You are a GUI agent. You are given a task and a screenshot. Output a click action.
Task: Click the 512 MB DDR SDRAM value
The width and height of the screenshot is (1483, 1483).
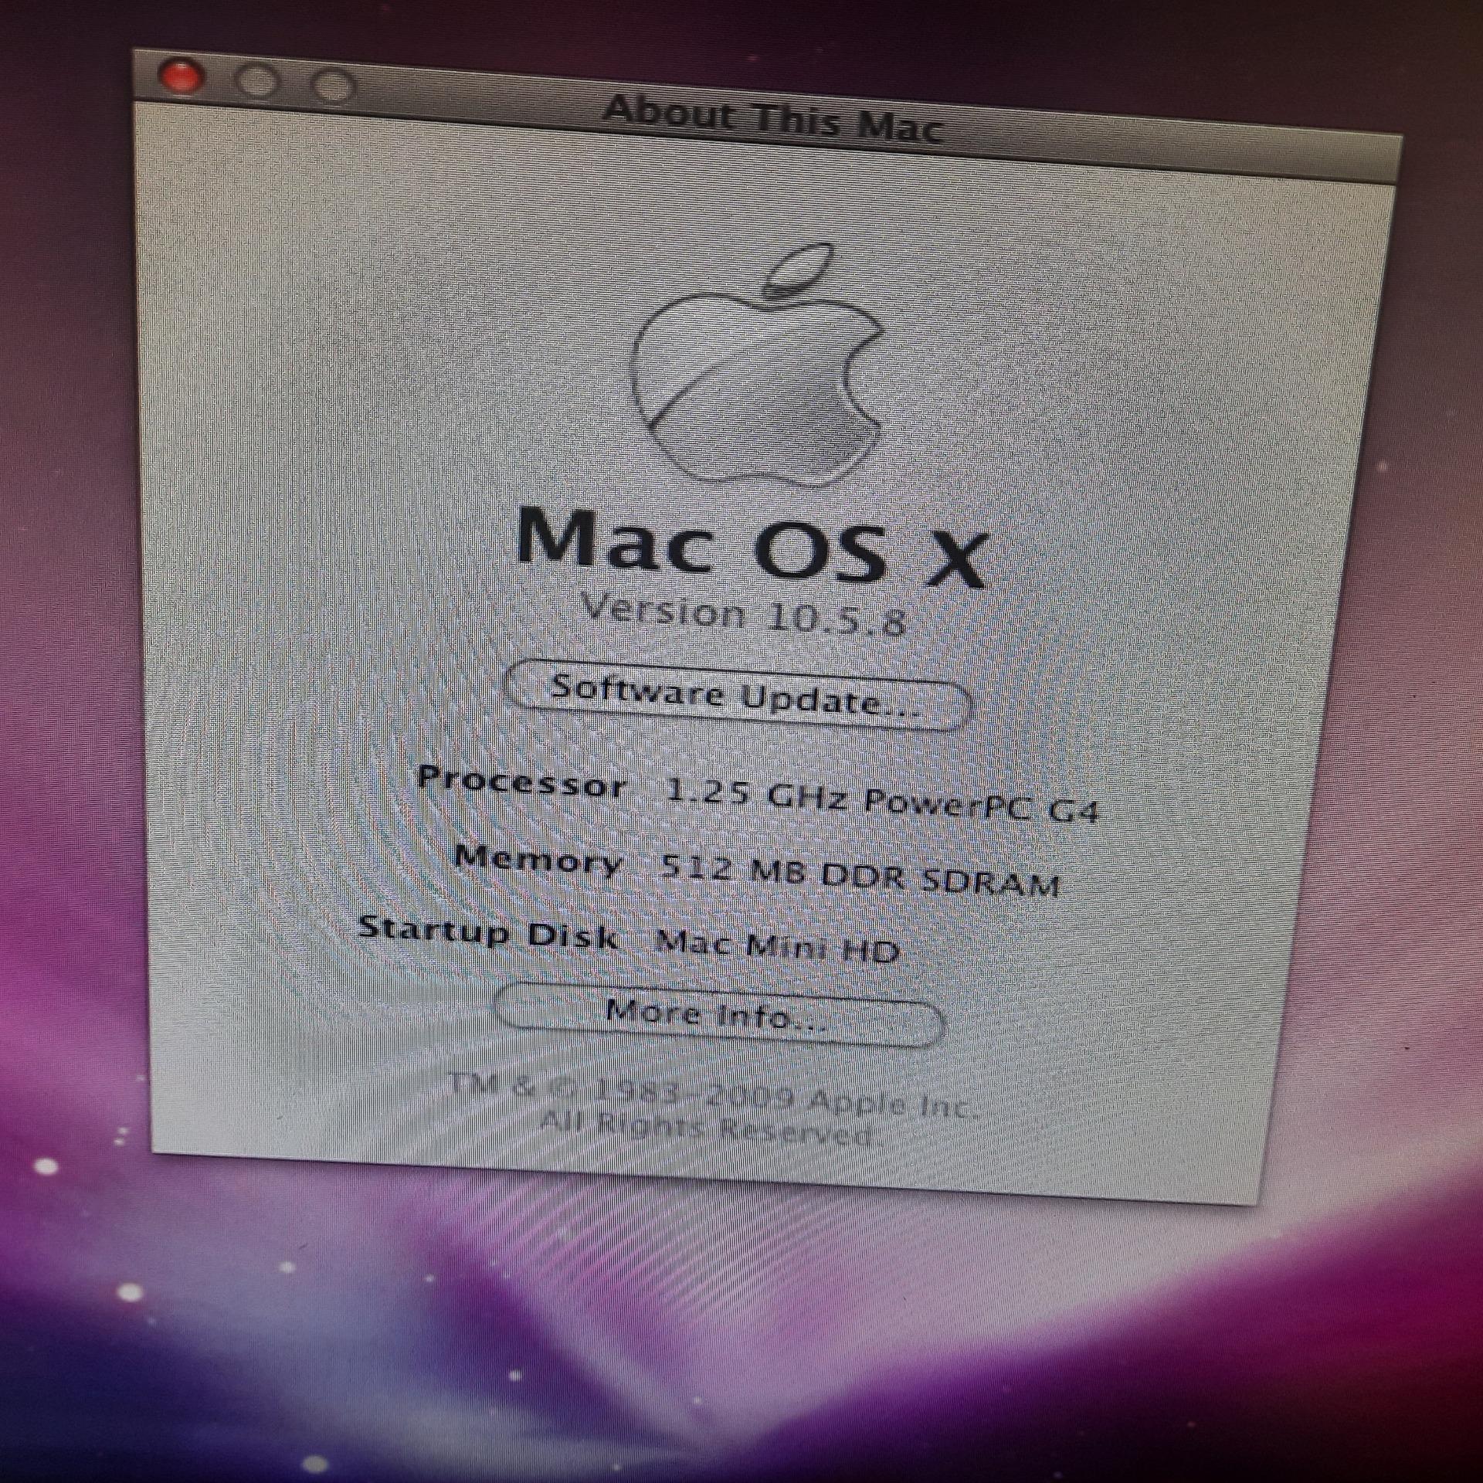[x=859, y=876]
